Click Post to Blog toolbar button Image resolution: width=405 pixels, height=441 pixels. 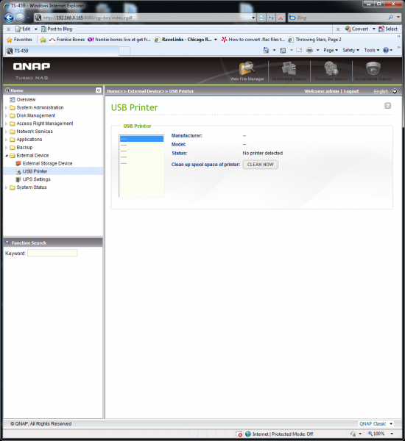tap(57, 29)
